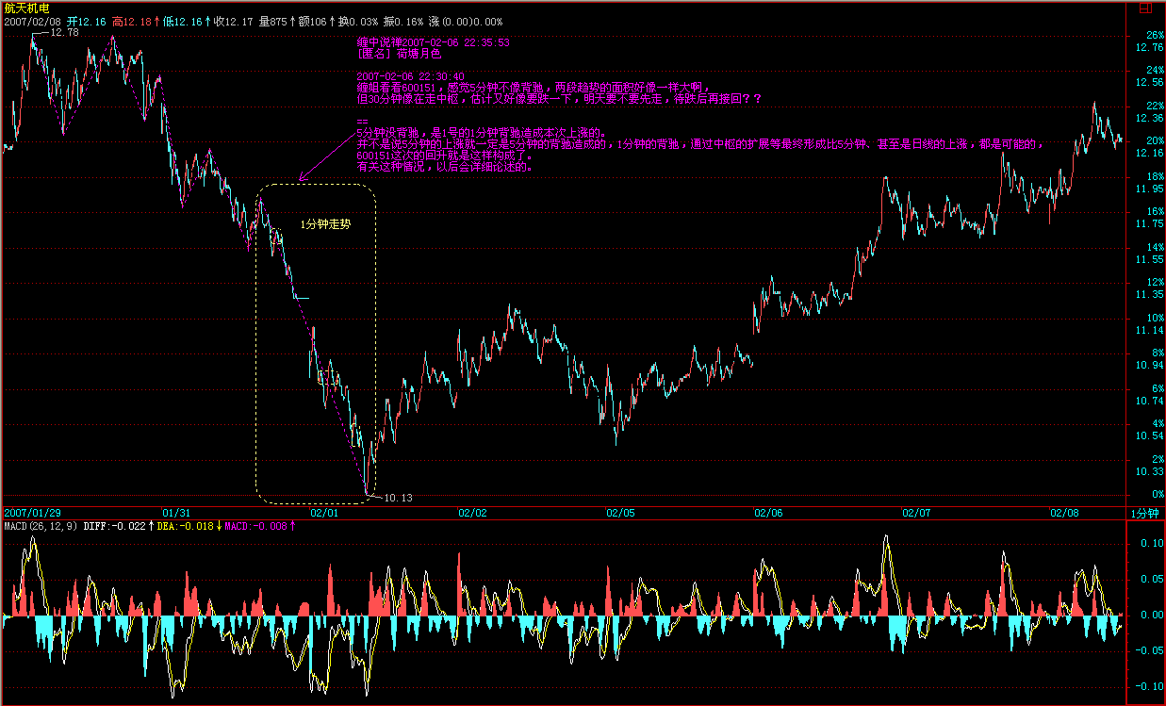Click the magenta annotation arrow head
1166x706 pixels.
click(x=303, y=177)
